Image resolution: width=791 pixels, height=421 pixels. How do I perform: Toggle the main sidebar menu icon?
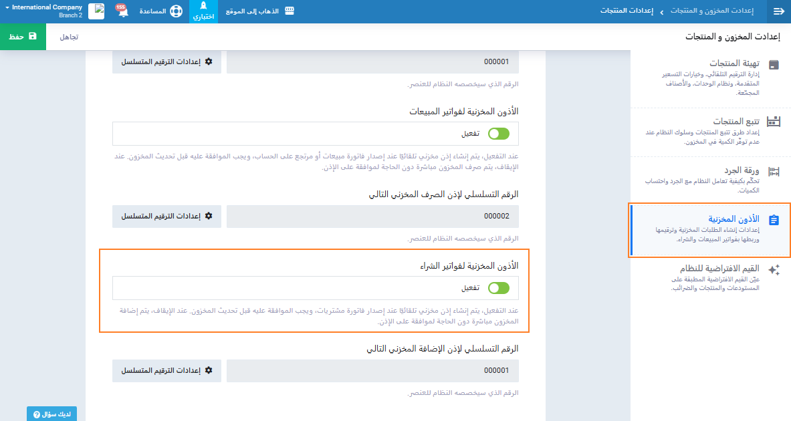click(x=778, y=11)
